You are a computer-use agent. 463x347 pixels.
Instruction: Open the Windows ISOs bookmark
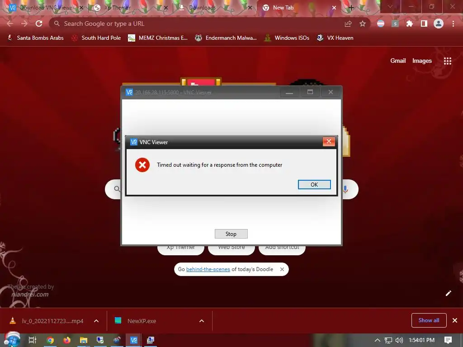pyautogui.click(x=287, y=38)
